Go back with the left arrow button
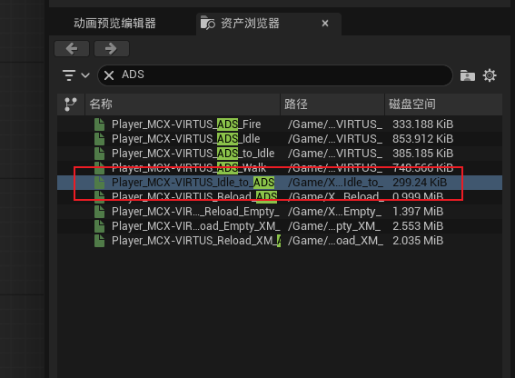 [x=72, y=49]
